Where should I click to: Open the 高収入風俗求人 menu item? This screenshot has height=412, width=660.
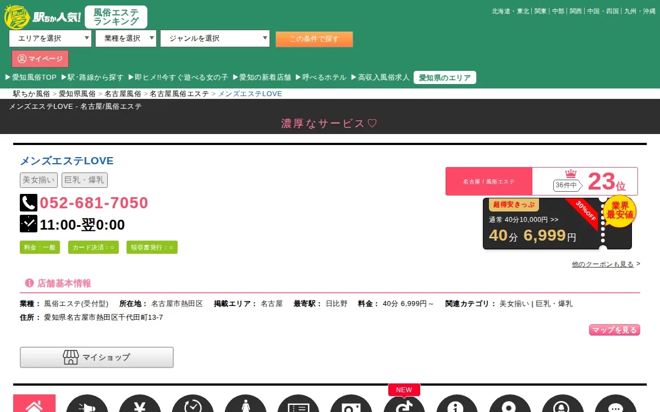point(380,77)
